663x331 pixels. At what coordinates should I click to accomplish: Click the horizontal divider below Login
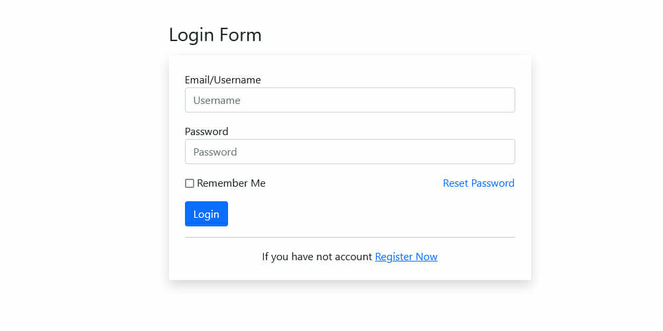pyautogui.click(x=349, y=237)
